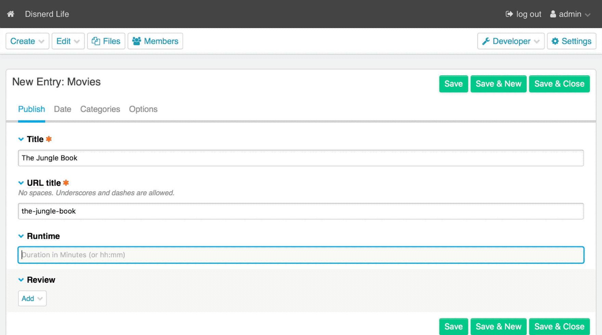602x335 pixels.
Task: Open the Add dropdown under Review
Action: pos(32,298)
